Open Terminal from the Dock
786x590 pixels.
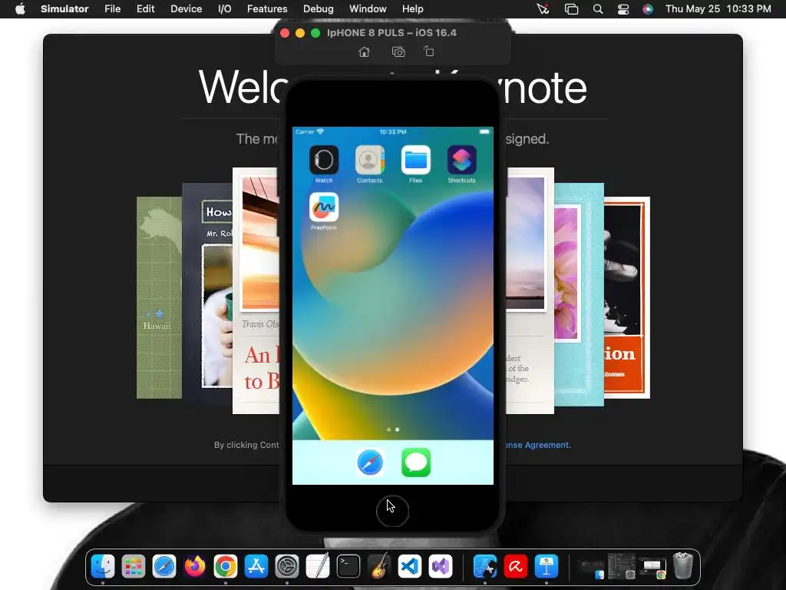point(348,567)
